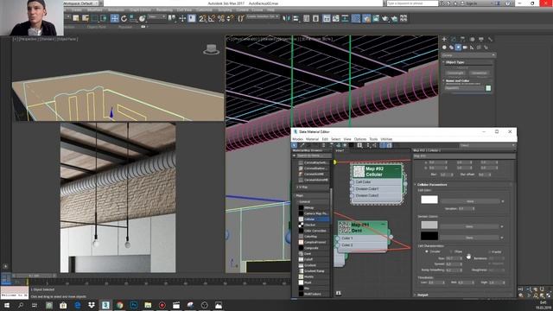
Task: Click the gray Division Color swatch
Action: tap(429, 225)
